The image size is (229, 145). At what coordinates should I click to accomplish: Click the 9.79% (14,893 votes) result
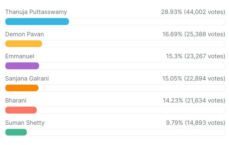[x=196, y=123]
